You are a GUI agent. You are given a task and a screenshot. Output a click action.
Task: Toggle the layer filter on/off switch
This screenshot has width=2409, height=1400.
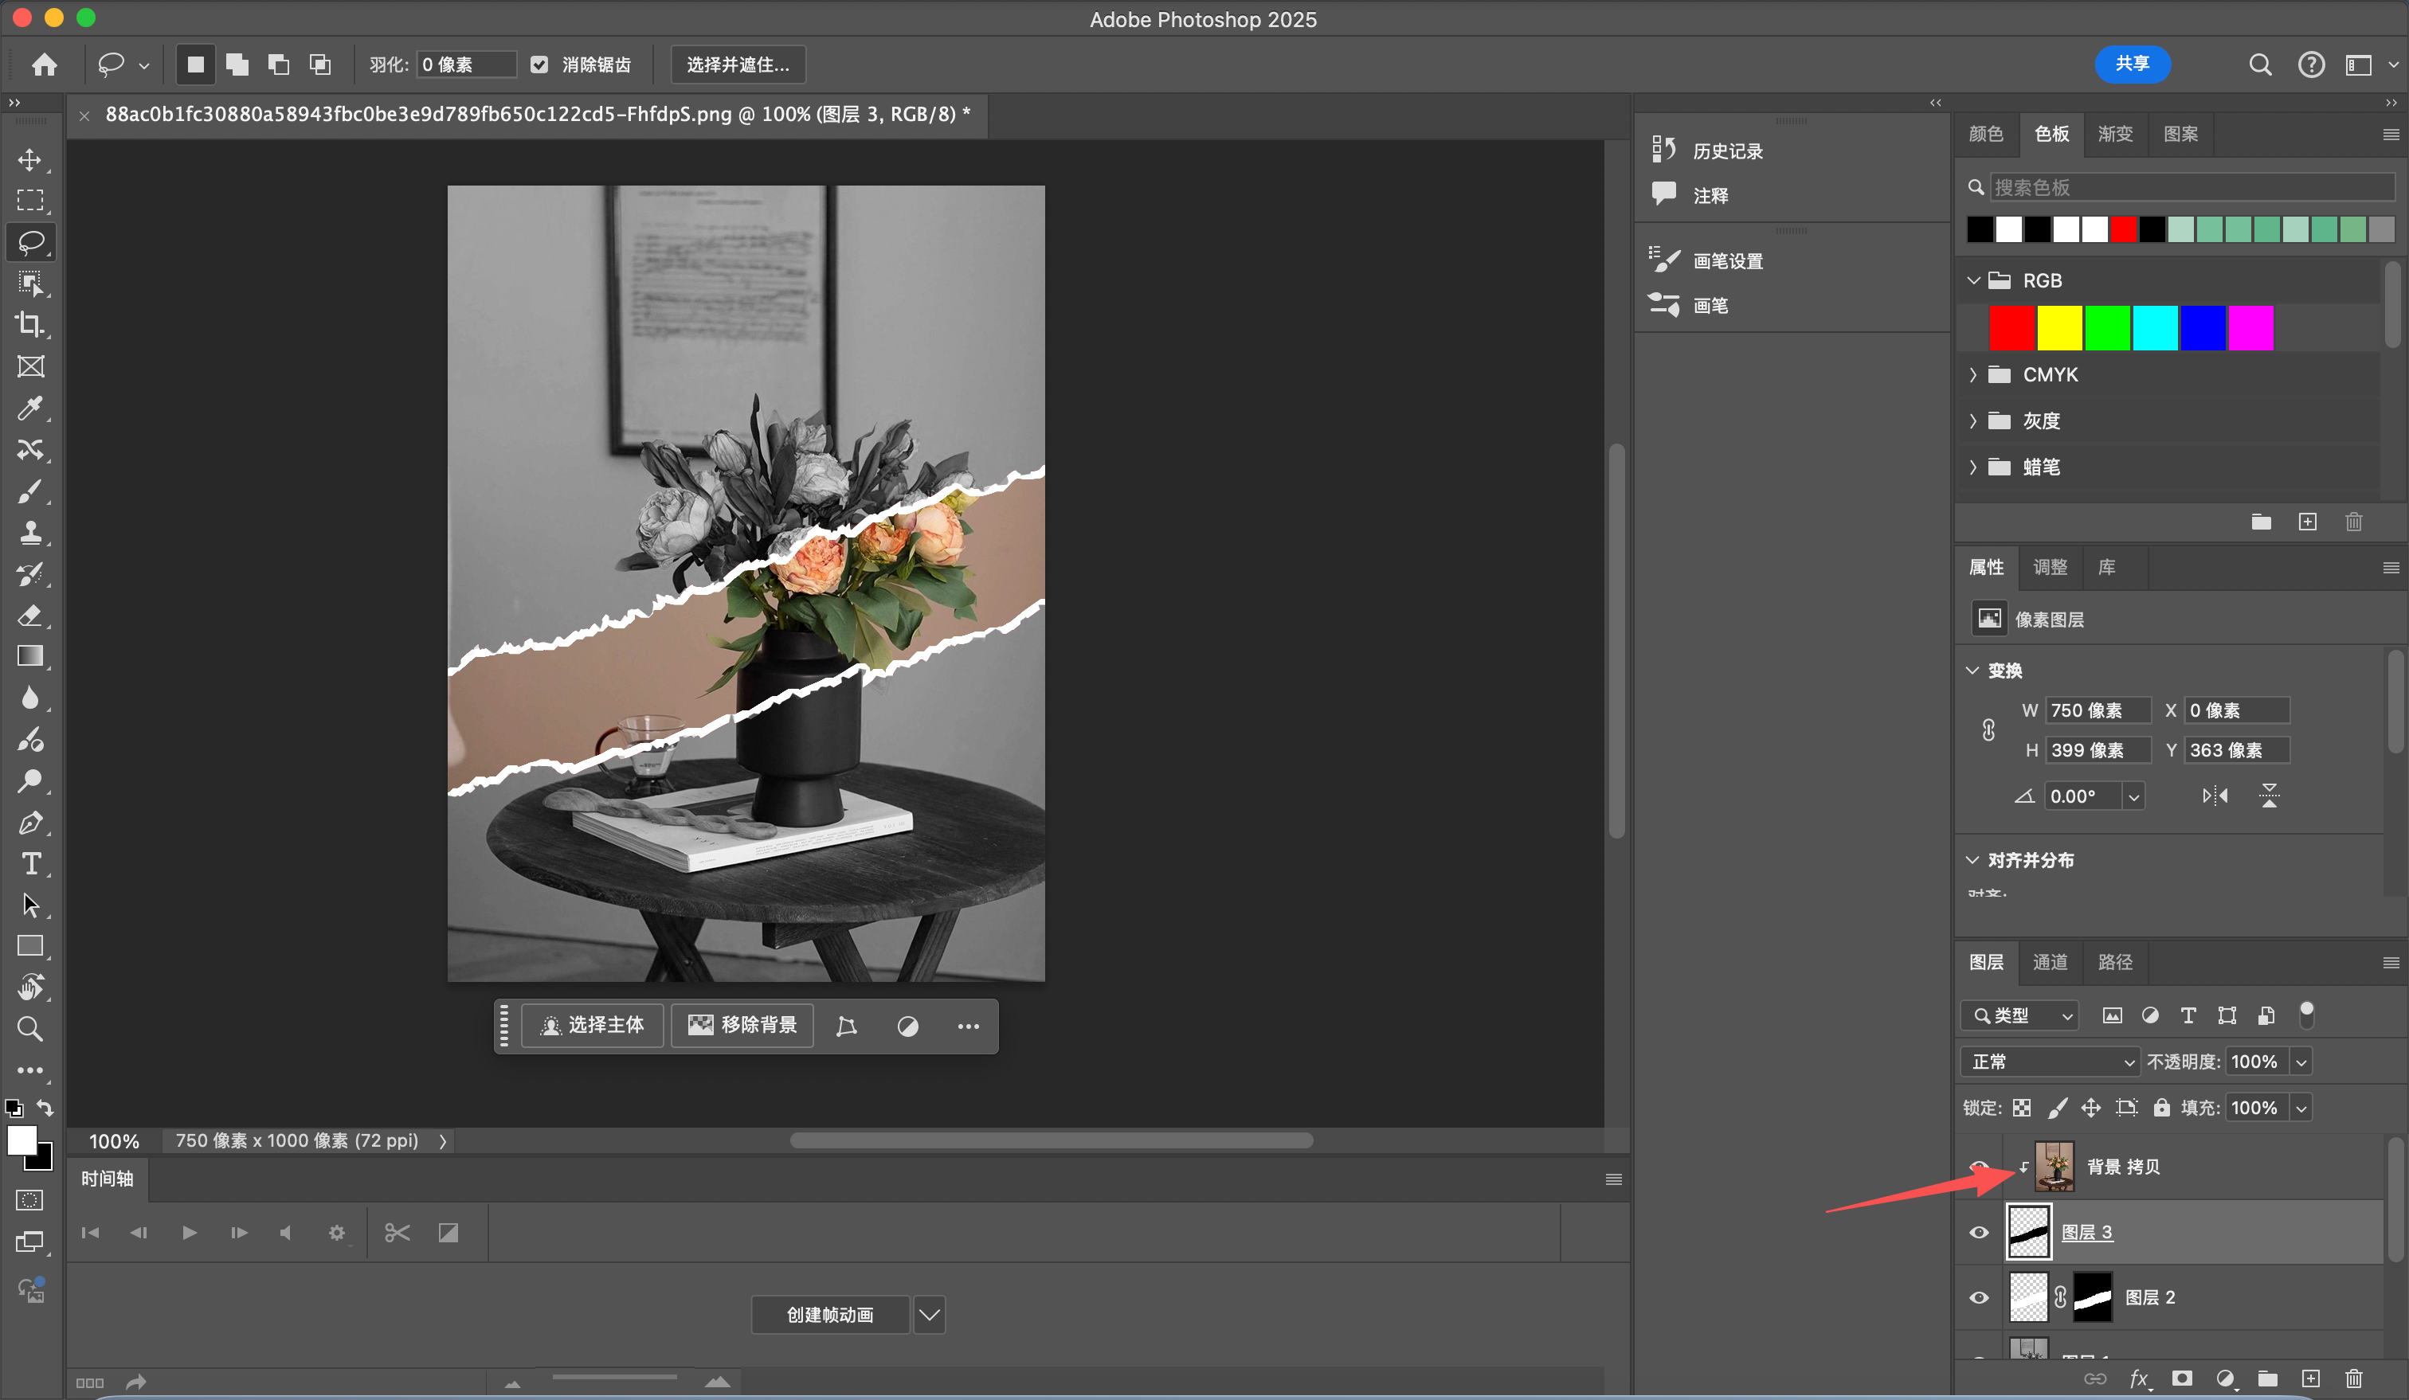point(2307,1014)
